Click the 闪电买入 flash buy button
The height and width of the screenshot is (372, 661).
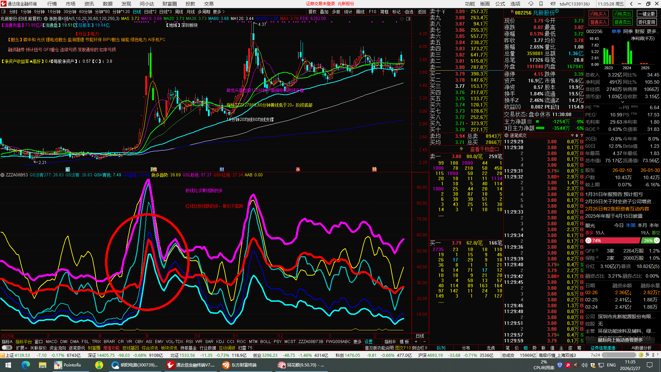[598, 14]
